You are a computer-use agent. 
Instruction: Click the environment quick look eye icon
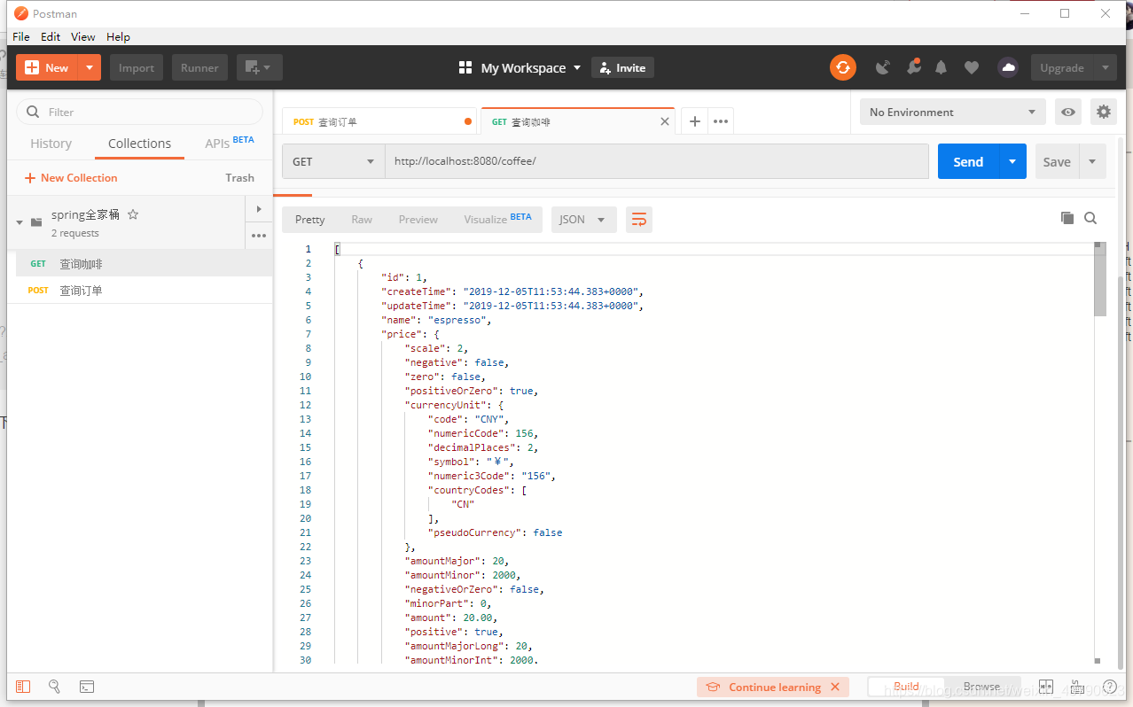(x=1068, y=112)
